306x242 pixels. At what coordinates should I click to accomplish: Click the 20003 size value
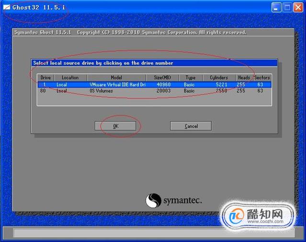[164, 91]
